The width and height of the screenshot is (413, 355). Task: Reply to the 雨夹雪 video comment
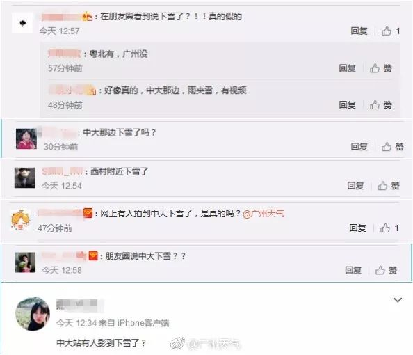pyautogui.click(x=347, y=105)
